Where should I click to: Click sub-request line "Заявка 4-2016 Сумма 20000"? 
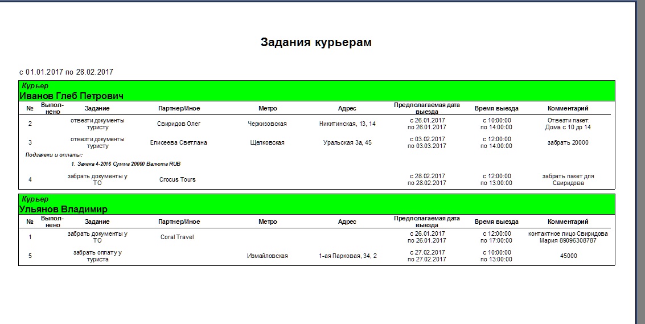click(x=110, y=164)
